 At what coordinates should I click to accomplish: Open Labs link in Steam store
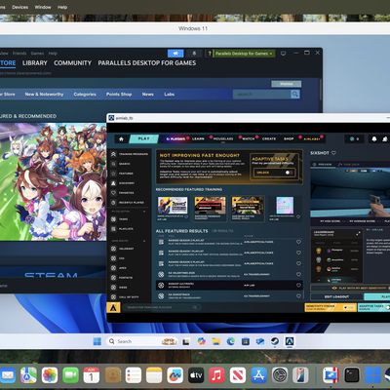coord(170,95)
